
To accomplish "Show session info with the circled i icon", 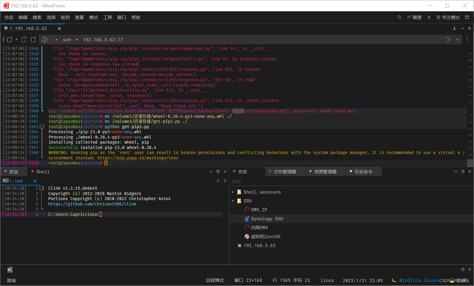I will click(45, 40).
